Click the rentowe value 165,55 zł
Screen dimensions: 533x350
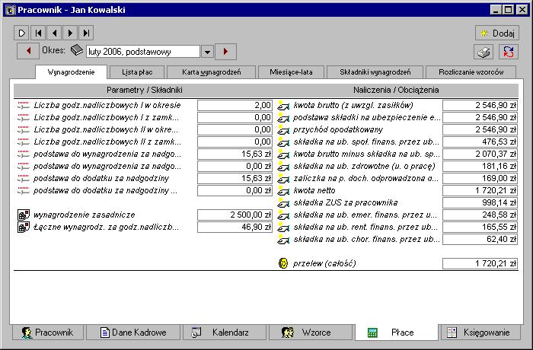480,227
